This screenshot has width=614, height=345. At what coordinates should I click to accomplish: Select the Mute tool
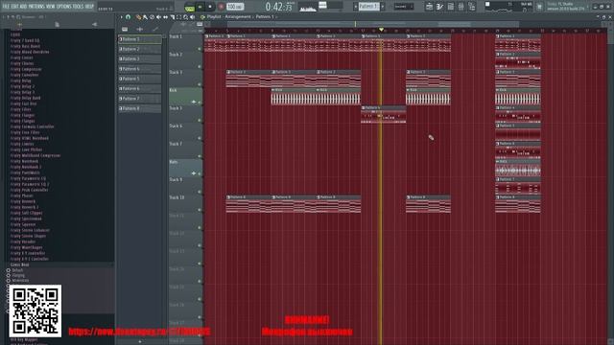pos(158,17)
